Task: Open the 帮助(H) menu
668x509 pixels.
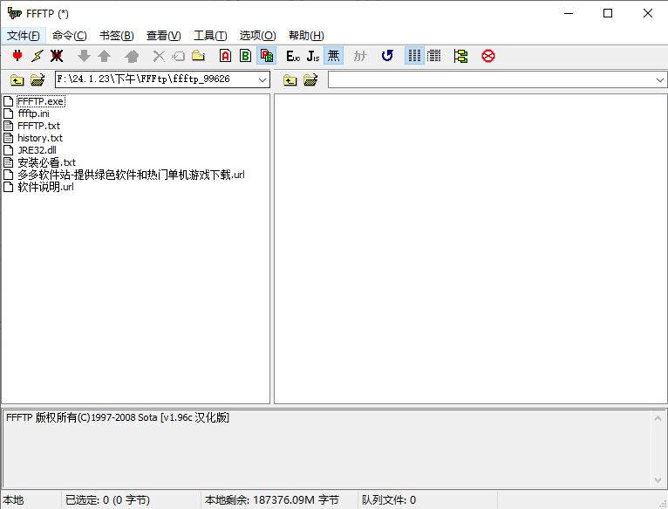Action: (306, 36)
